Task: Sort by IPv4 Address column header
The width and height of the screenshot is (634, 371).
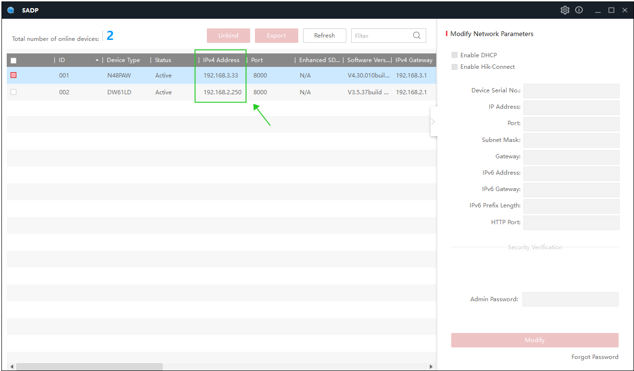Action: 221,60
